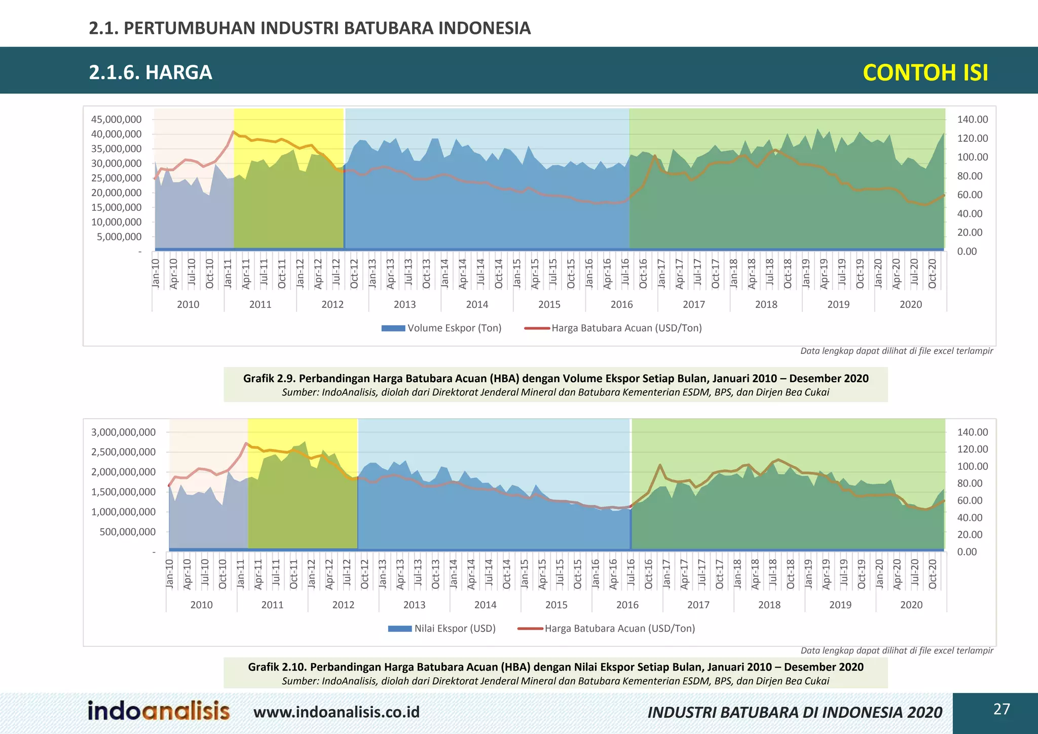Select the Grafik 2.10 caption title
This screenshot has height=734, width=1038.
click(x=555, y=667)
